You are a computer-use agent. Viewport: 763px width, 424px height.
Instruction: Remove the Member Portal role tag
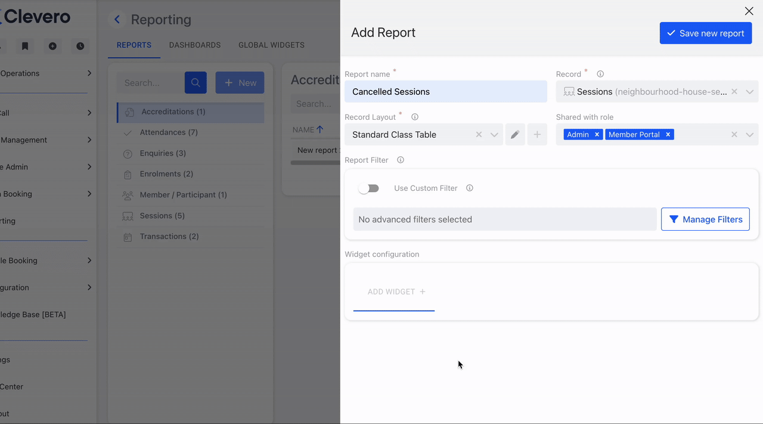pyautogui.click(x=668, y=135)
